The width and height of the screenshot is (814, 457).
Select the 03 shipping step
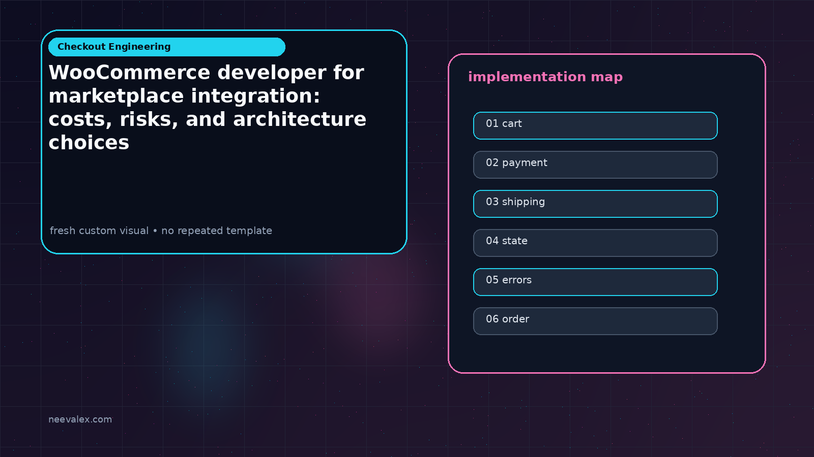595,204
